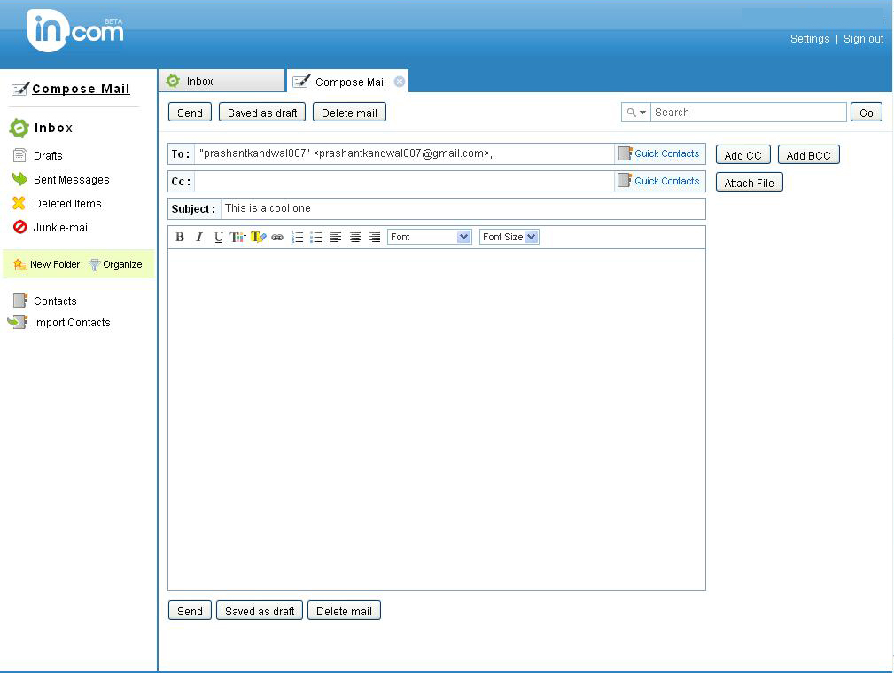This screenshot has width=894, height=673.
Task: Close the Compose Mail tab
Action: (400, 82)
